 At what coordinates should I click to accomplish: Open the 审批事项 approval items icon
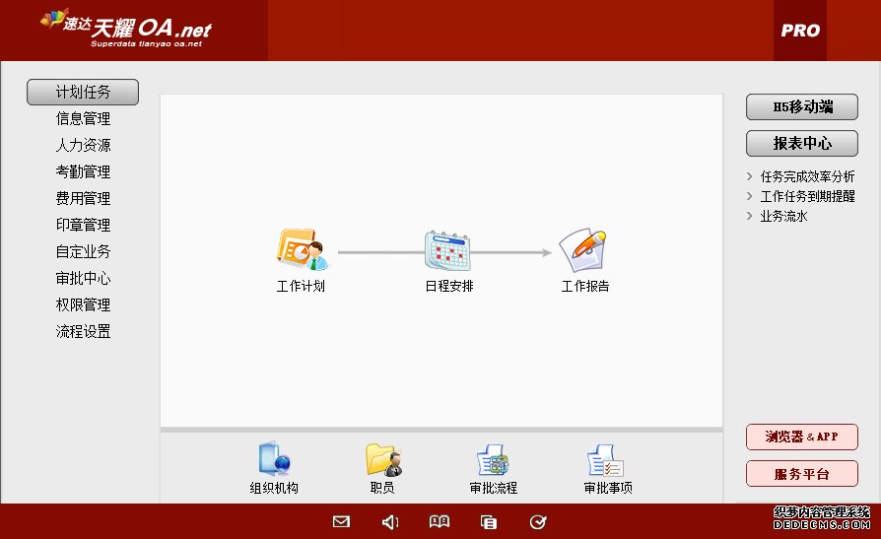(606, 460)
